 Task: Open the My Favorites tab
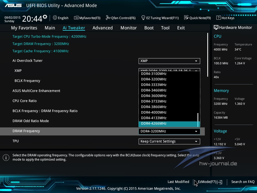pyautogui.click(x=24, y=28)
